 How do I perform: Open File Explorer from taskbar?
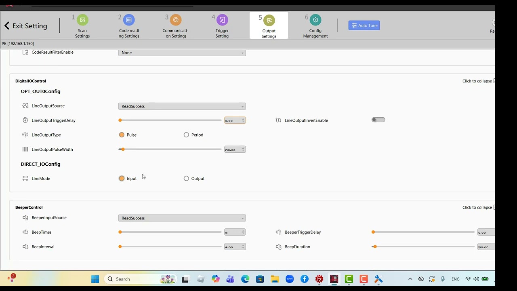pyautogui.click(x=275, y=279)
